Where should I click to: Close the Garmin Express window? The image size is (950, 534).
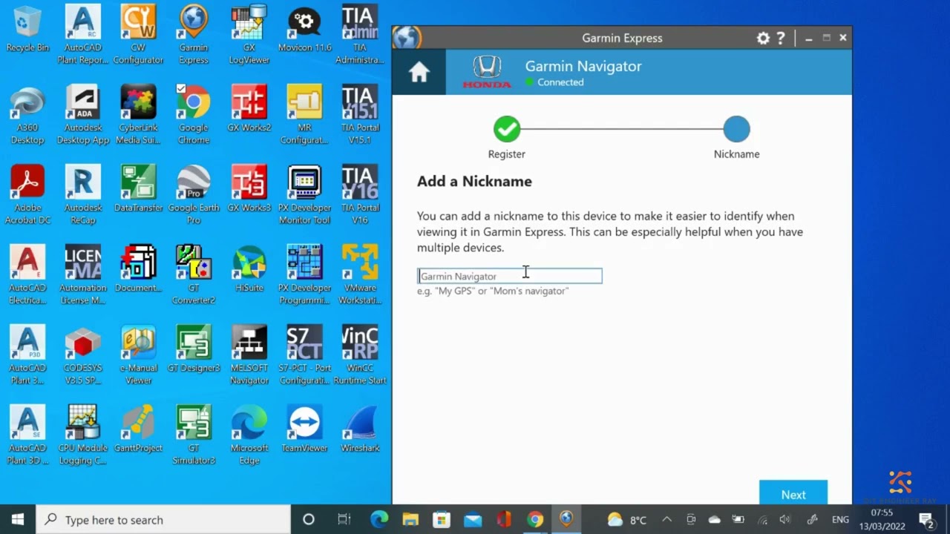click(x=843, y=38)
